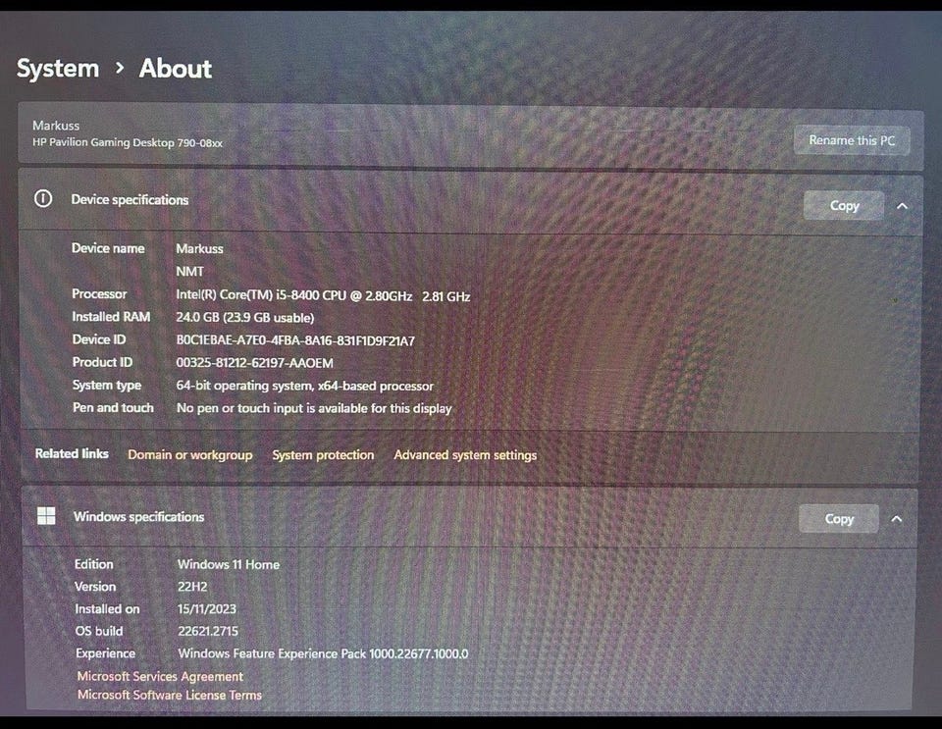
Task: Select the Windows specifications header text
Action: point(138,516)
